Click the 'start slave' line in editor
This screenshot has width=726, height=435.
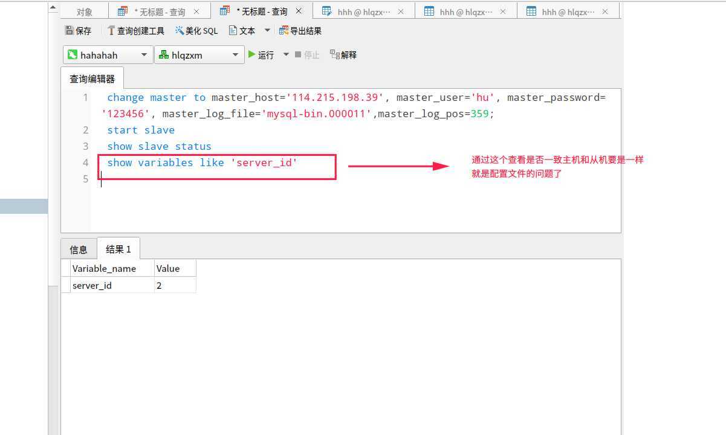tap(141, 130)
